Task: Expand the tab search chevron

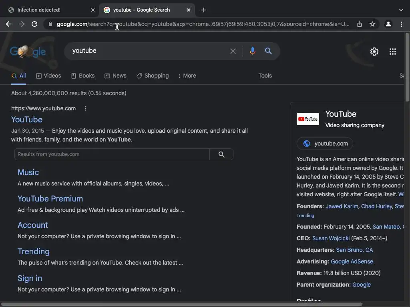Action: [401, 10]
